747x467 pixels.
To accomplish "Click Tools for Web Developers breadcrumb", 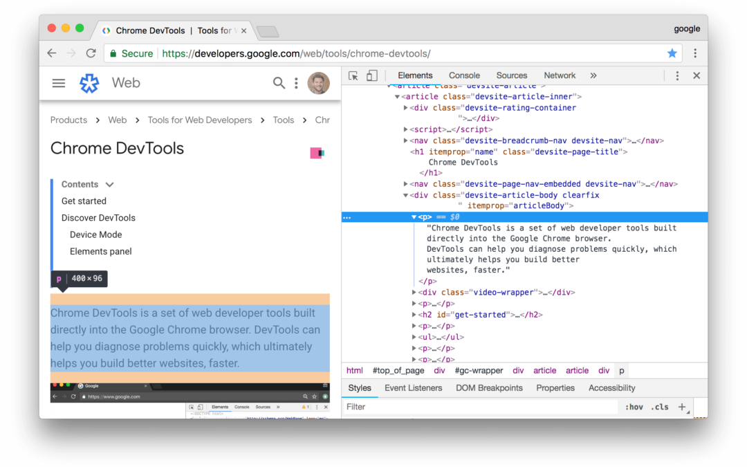I will click(x=200, y=120).
